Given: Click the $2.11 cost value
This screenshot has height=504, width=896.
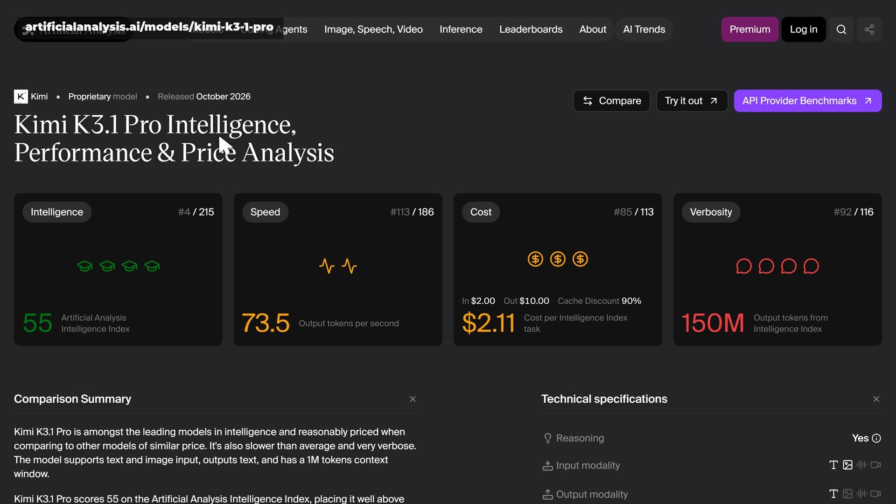Looking at the screenshot, I should pyautogui.click(x=488, y=323).
